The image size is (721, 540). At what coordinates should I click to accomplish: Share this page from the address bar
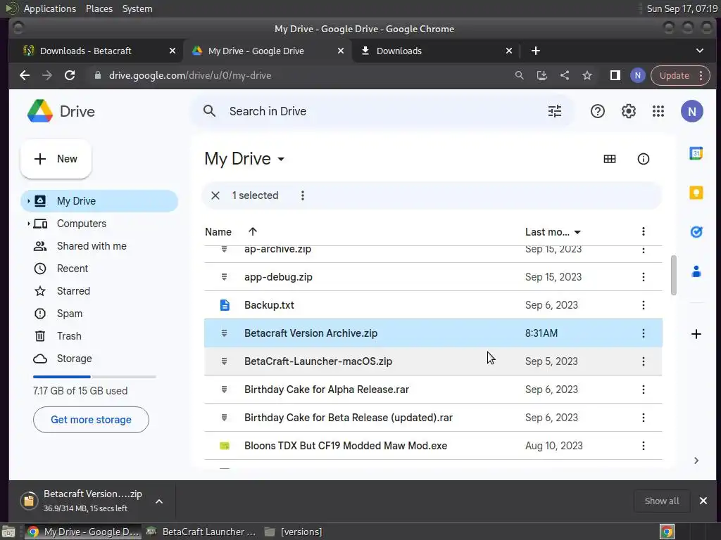(x=564, y=75)
